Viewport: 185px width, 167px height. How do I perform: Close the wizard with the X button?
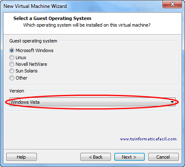pyautogui.click(x=172, y=4)
